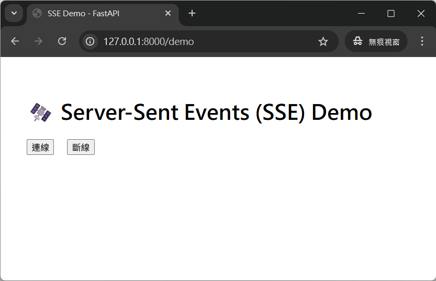The image size is (436, 281).
Task: Close the SSE Demo - FastAPI tab
Action: tap(168, 14)
